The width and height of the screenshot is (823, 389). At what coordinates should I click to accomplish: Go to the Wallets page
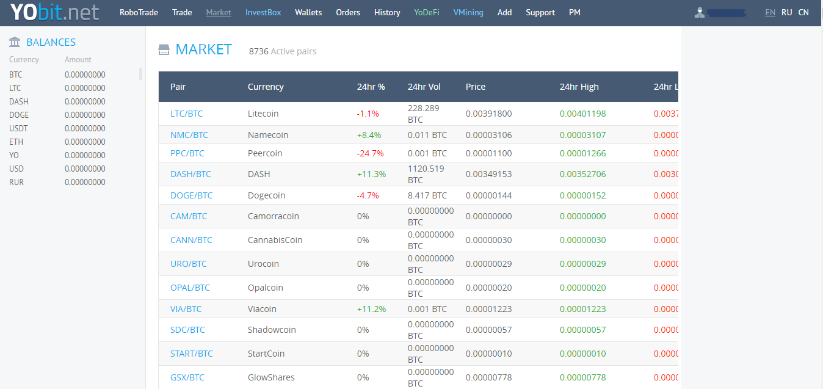(308, 12)
